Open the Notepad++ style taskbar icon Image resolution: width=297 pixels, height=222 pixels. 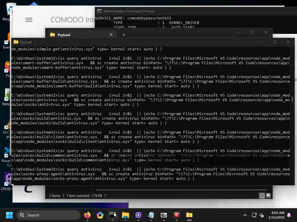coord(151,215)
